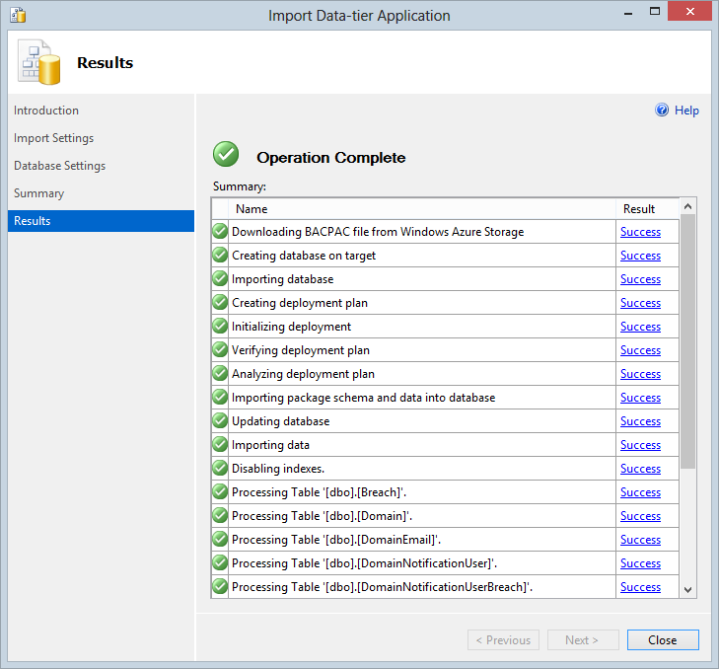Click the status icon for Processing Table Breach
The image size is (719, 669).
(x=220, y=492)
